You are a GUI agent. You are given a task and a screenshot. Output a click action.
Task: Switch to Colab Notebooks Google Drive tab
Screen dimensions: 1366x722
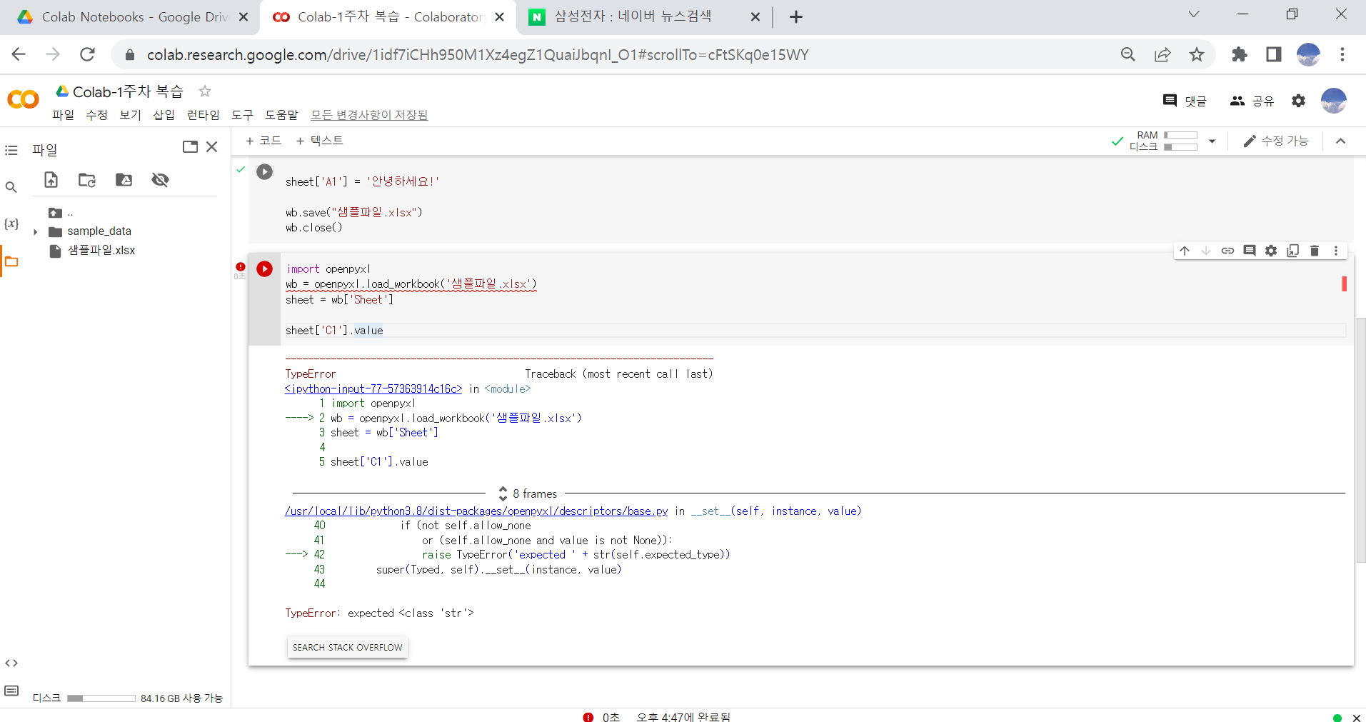132,17
